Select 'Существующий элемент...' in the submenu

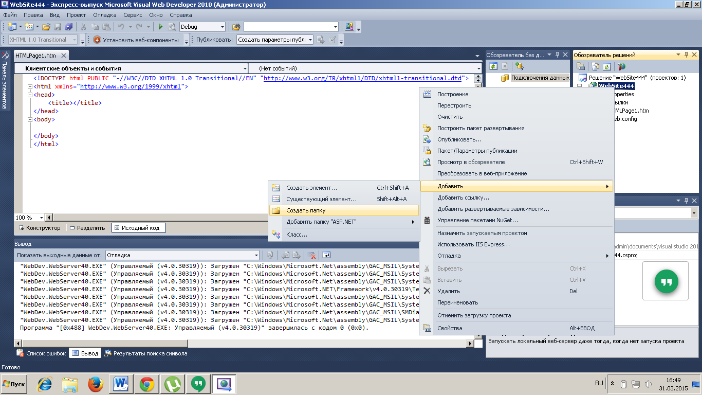(x=344, y=199)
